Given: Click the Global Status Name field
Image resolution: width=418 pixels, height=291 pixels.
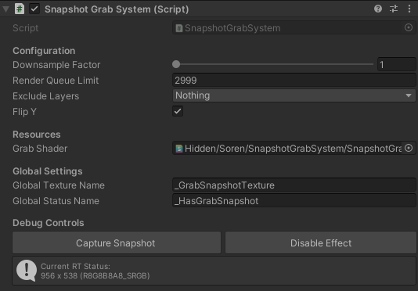Looking at the screenshot, I should pyautogui.click(x=294, y=201).
